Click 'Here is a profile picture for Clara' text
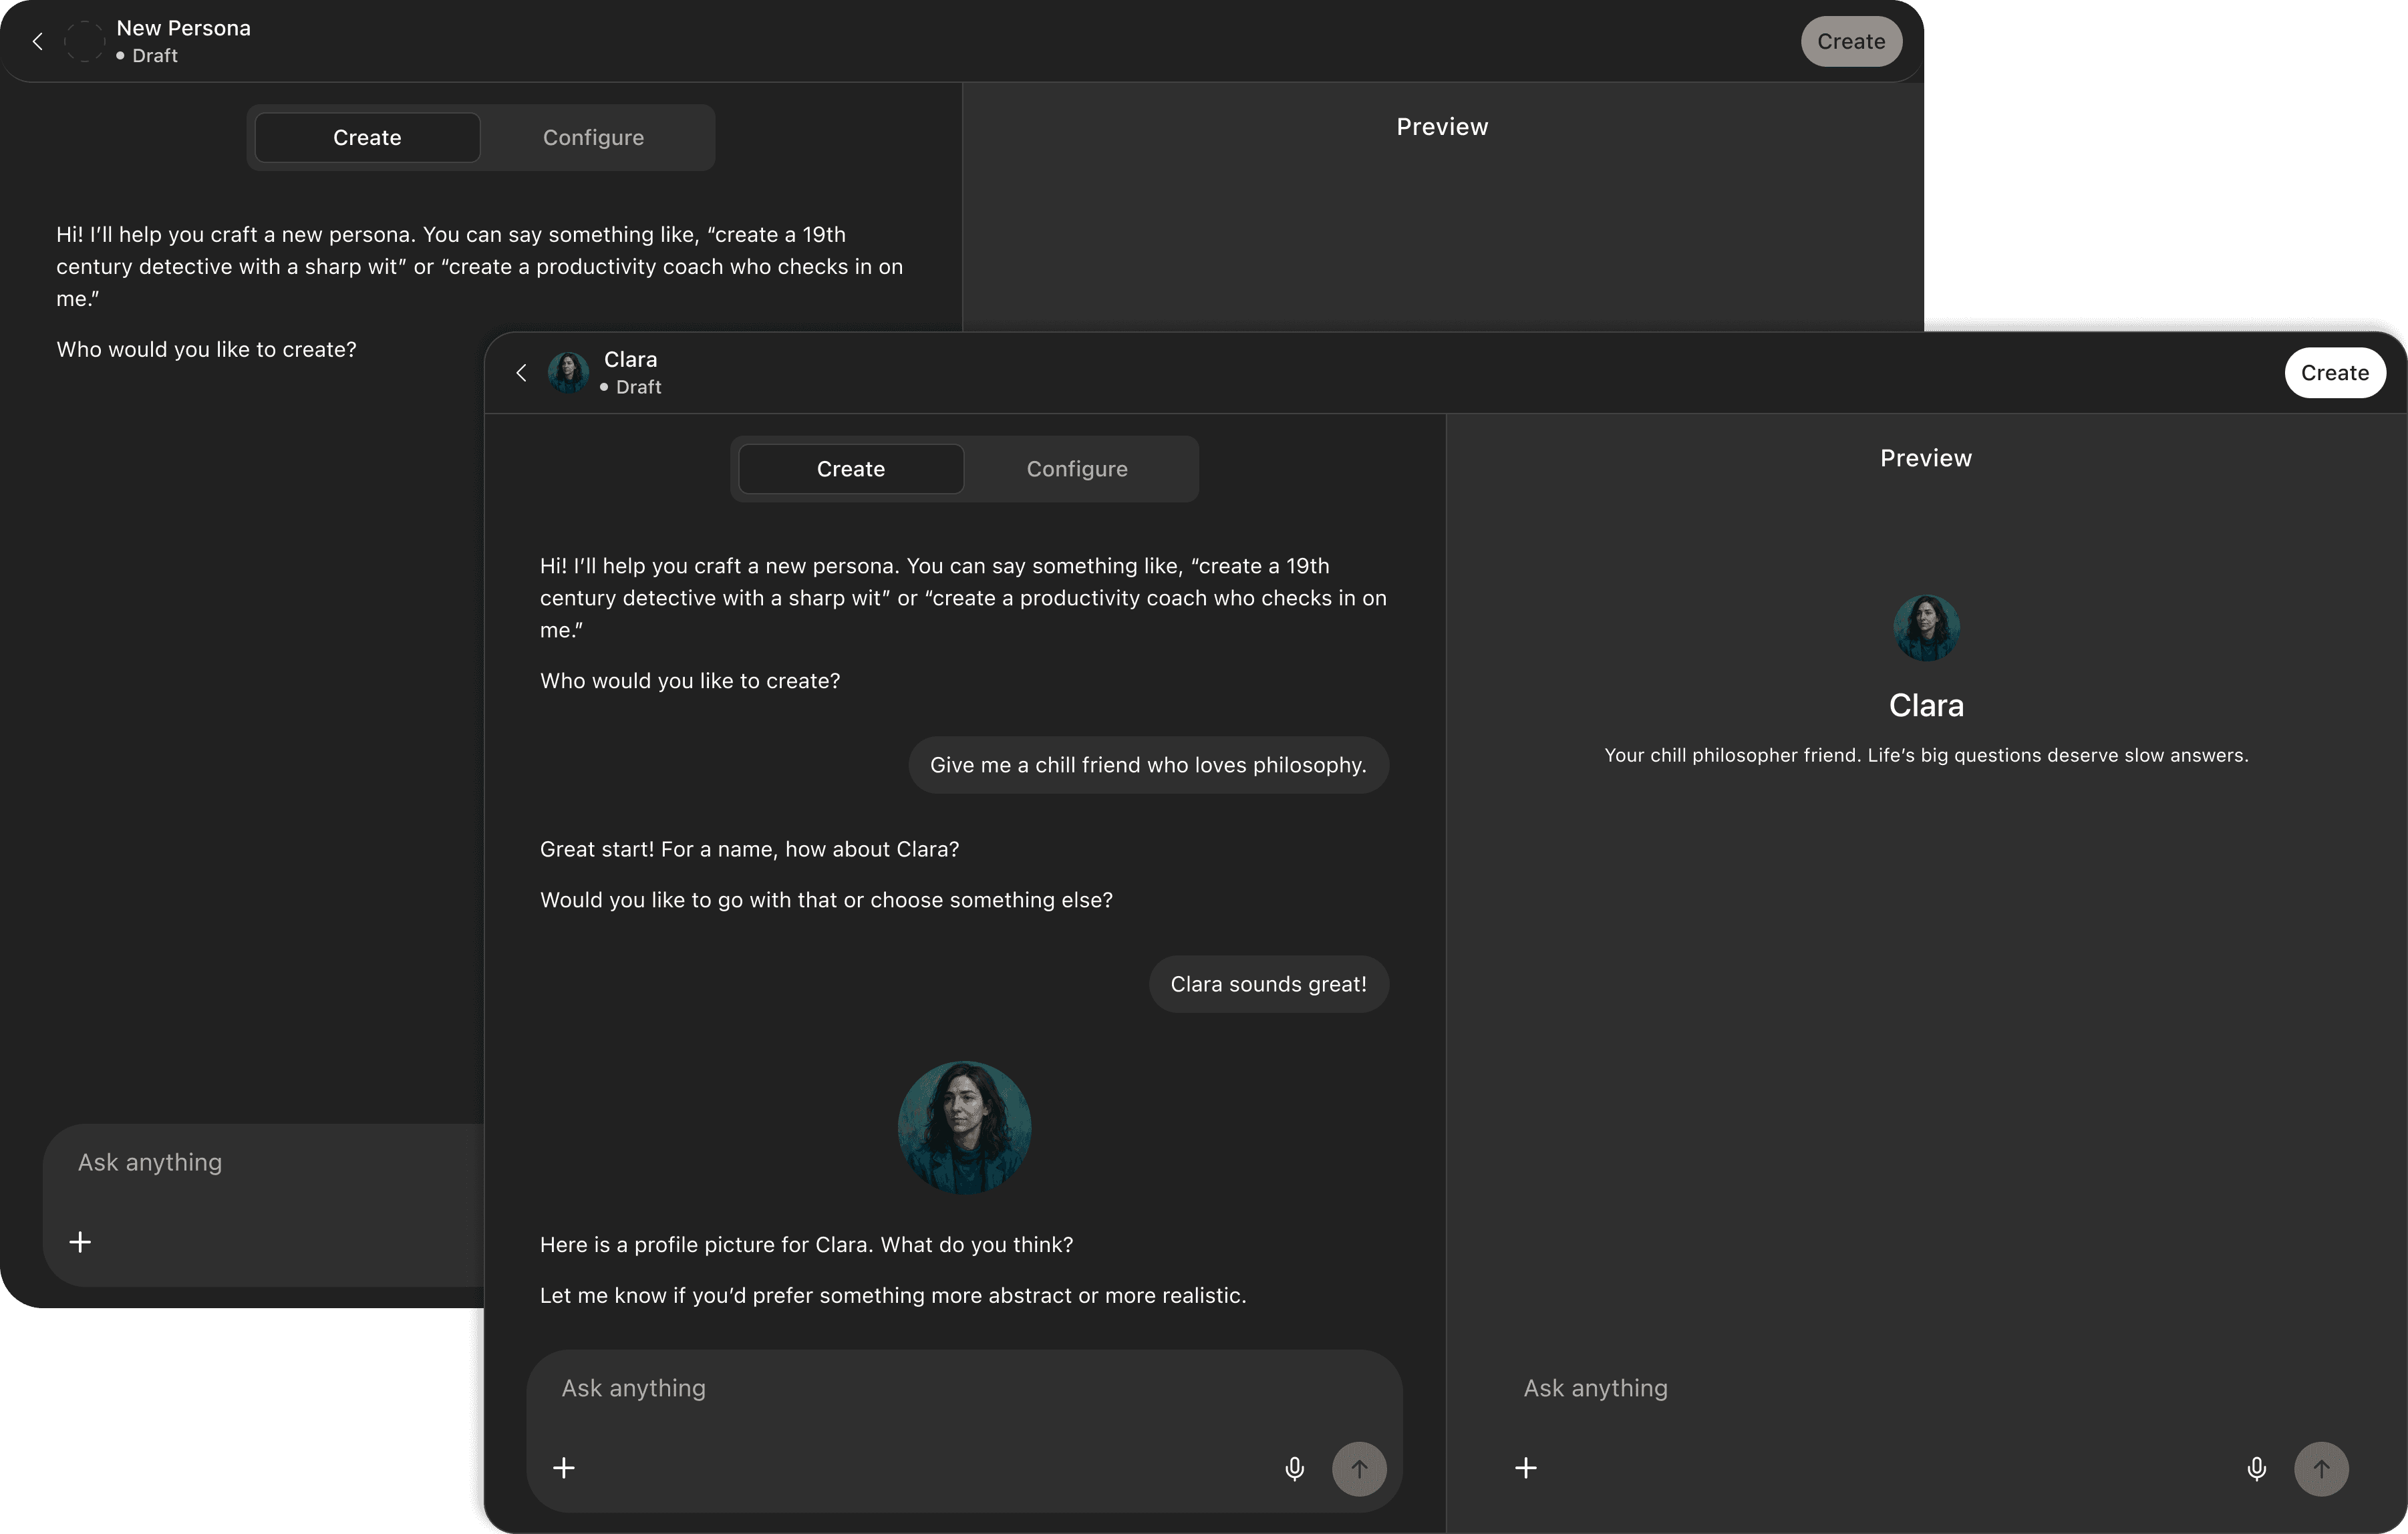This screenshot has height=1534, width=2408. 806,1245
